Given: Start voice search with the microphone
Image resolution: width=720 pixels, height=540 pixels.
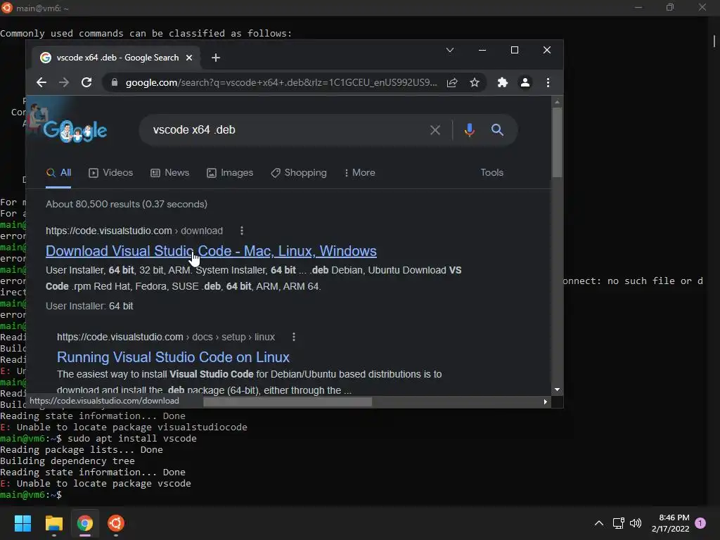Looking at the screenshot, I should (x=469, y=130).
